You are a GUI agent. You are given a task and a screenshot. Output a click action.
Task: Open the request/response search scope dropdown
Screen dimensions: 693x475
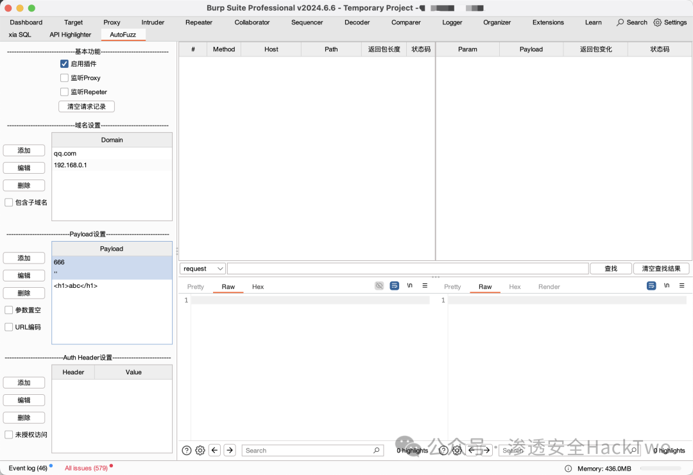(202, 269)
